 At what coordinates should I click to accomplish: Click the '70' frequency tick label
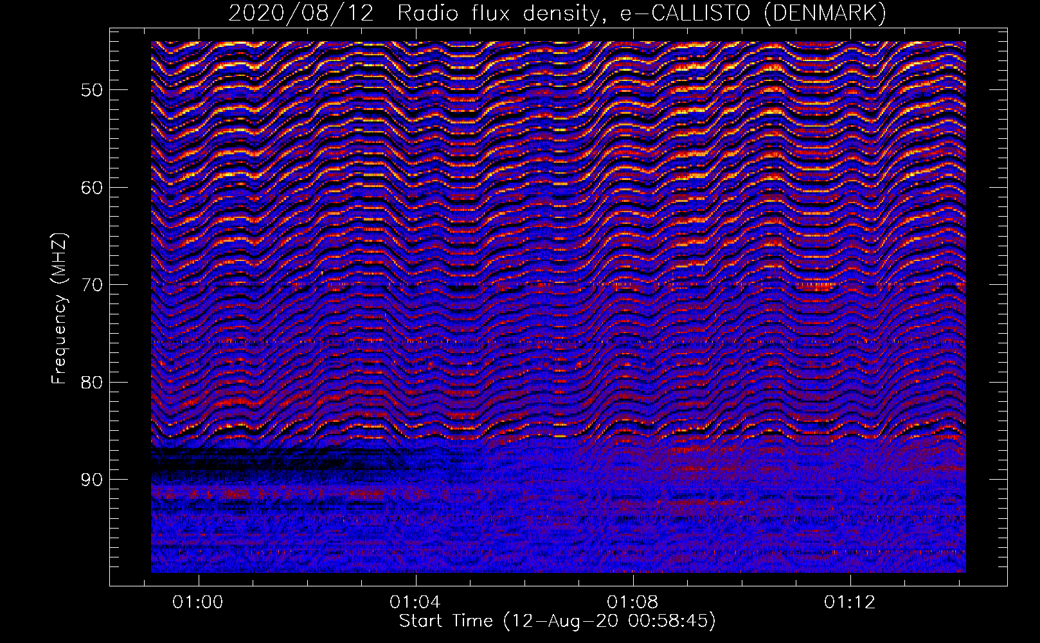(x=91, y=285)
